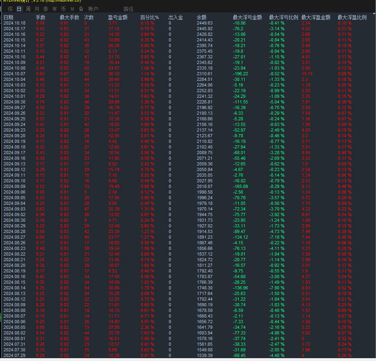376x361 pixels.
Task: Switch to the M tab
Action: [72, 9]
